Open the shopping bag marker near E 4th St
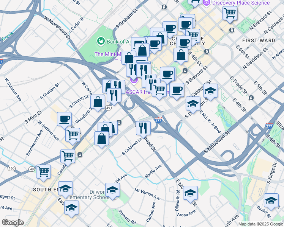The width and height of the screenshot is (284, 227). pos(181,55)
